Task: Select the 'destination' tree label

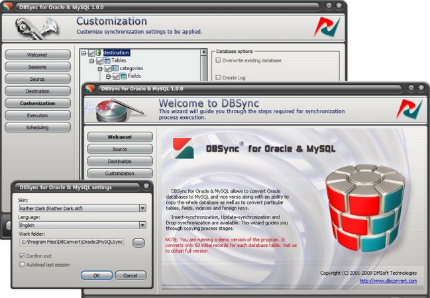Action: (116, 52)
